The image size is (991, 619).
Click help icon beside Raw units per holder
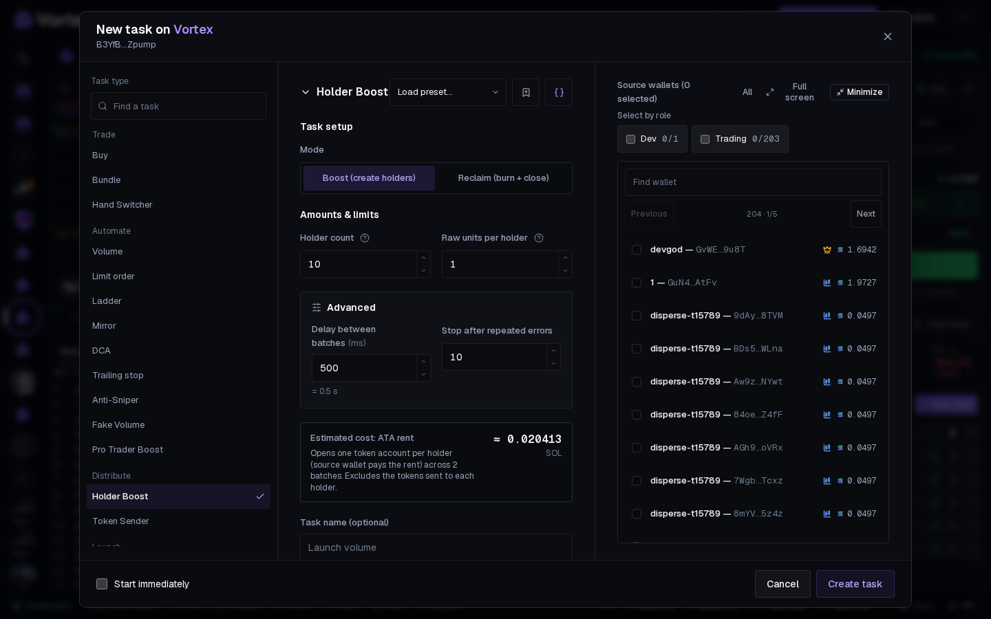[x=539, y=238]
